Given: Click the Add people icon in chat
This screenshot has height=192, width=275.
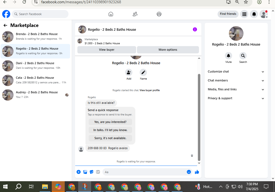Looking at the screenshot, I should click(x=129, y=73).
